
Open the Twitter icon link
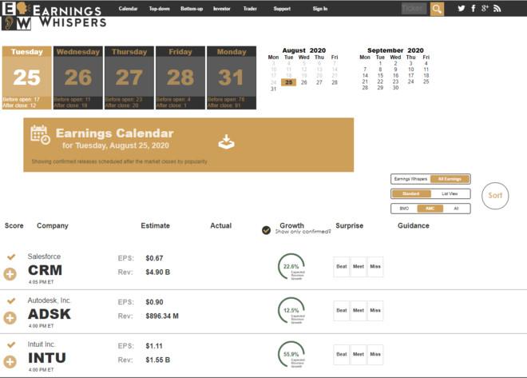point(462,9)
